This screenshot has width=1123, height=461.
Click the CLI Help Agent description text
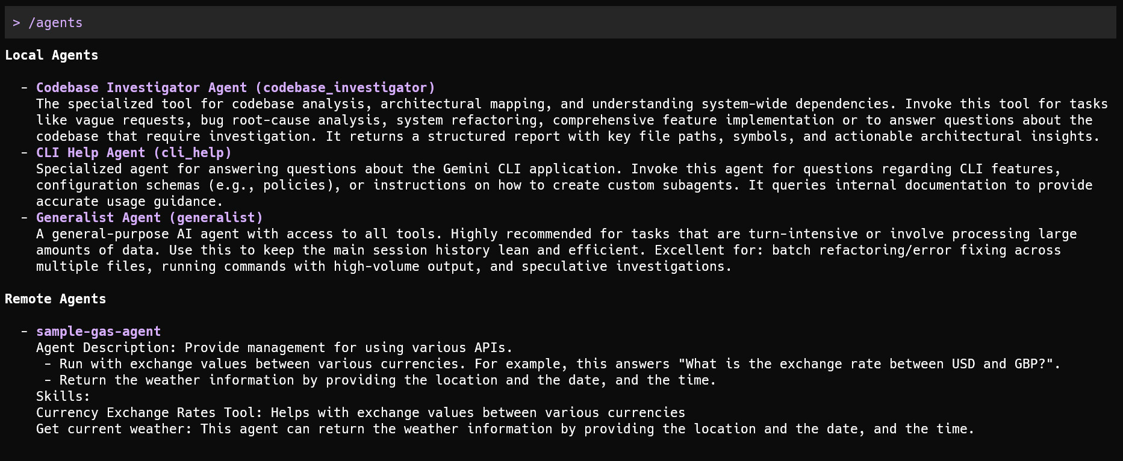click(564, 185)
